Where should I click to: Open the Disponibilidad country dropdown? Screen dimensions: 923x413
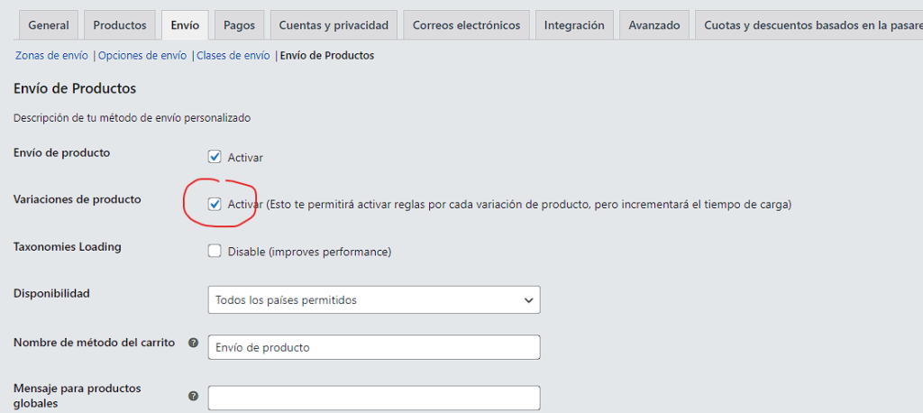coord(374,299)
